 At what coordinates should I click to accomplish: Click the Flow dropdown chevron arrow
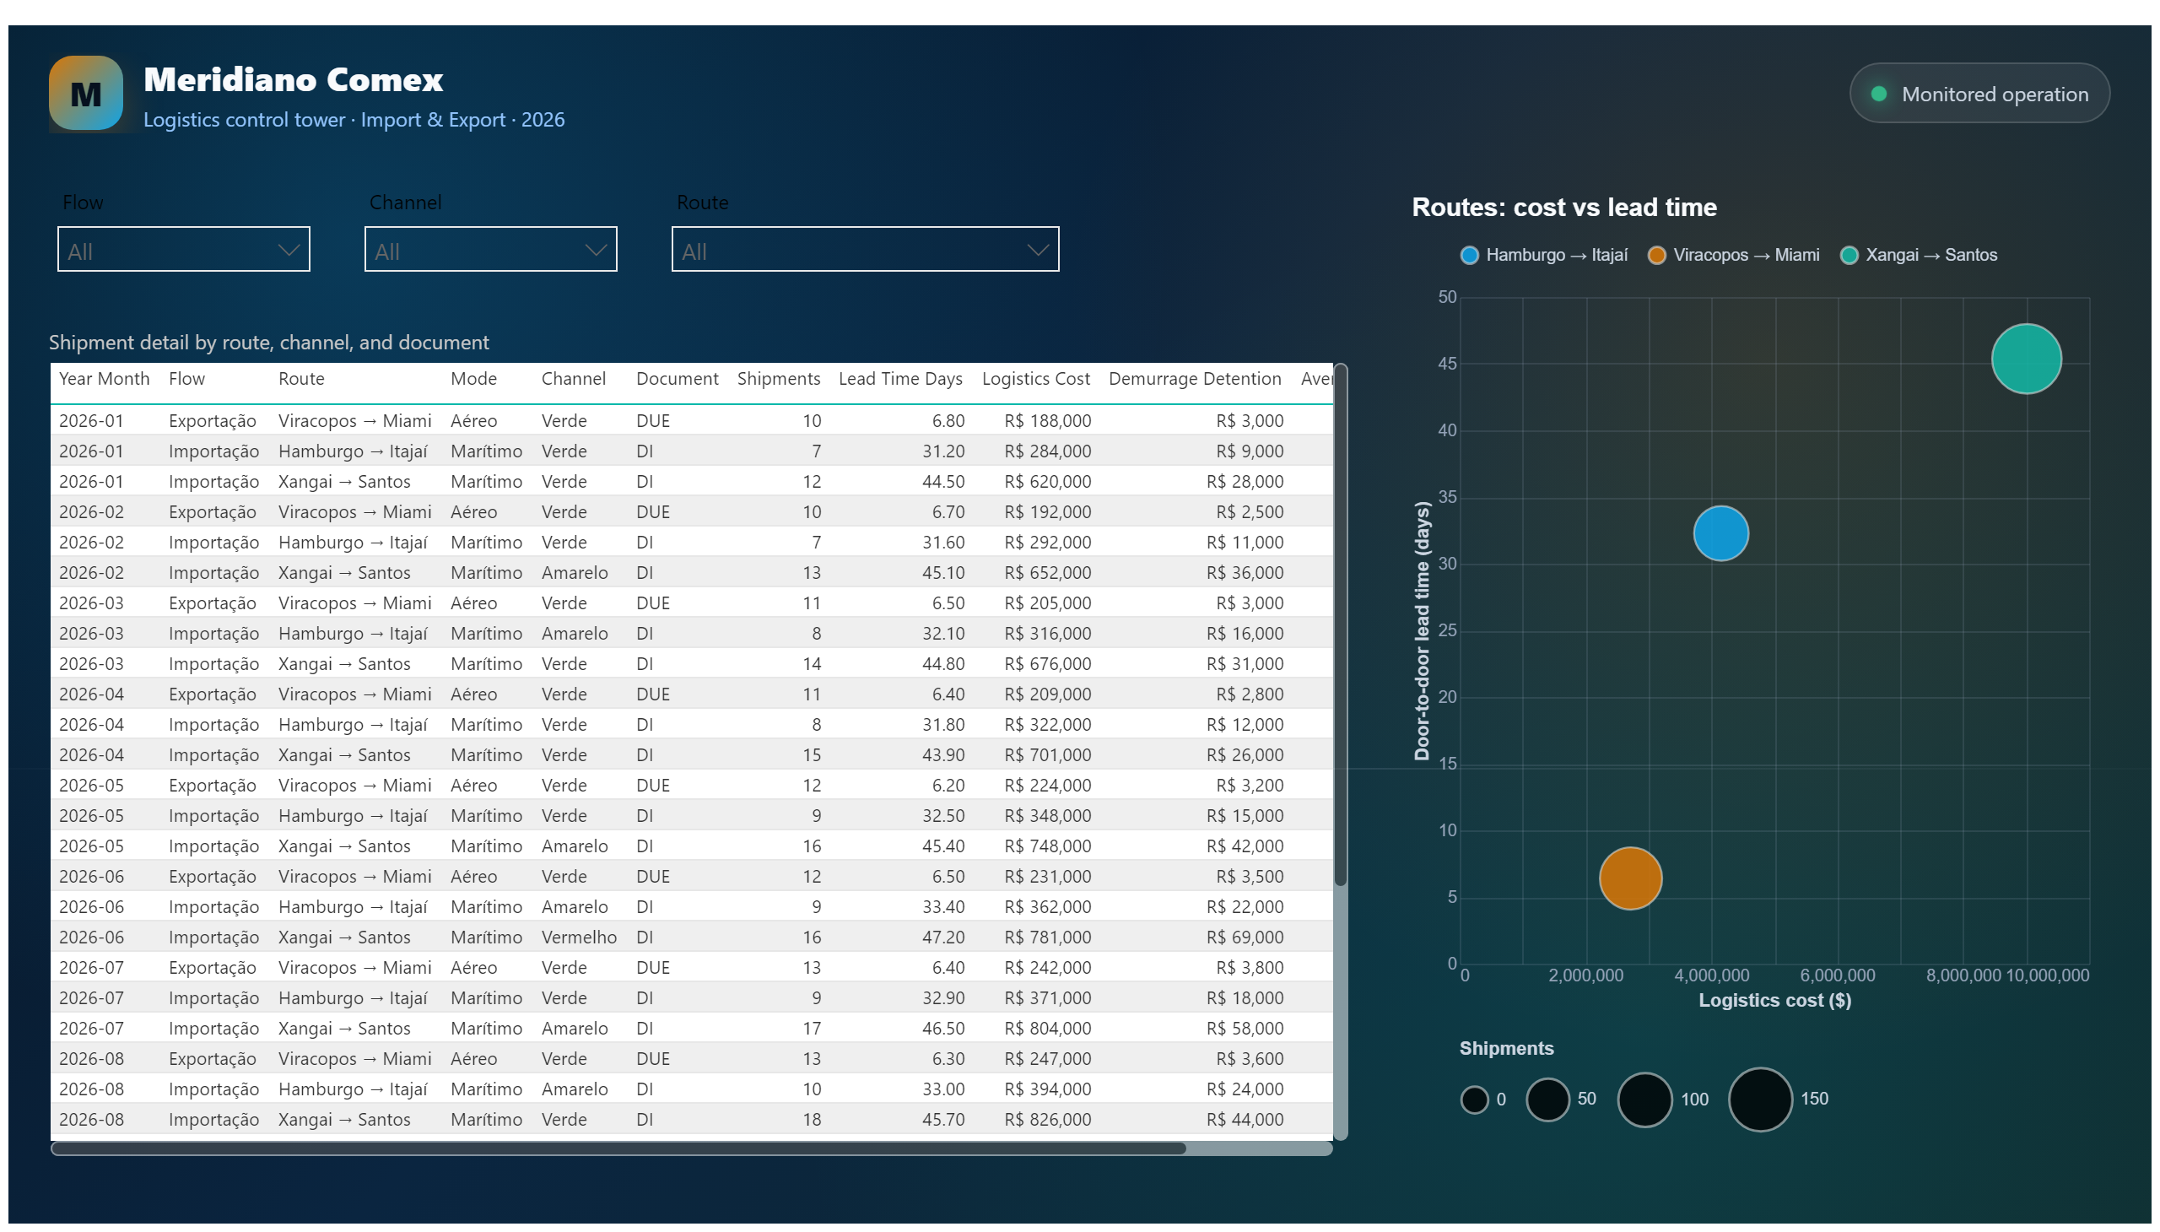pyautogui.click(x=289, y=250)
